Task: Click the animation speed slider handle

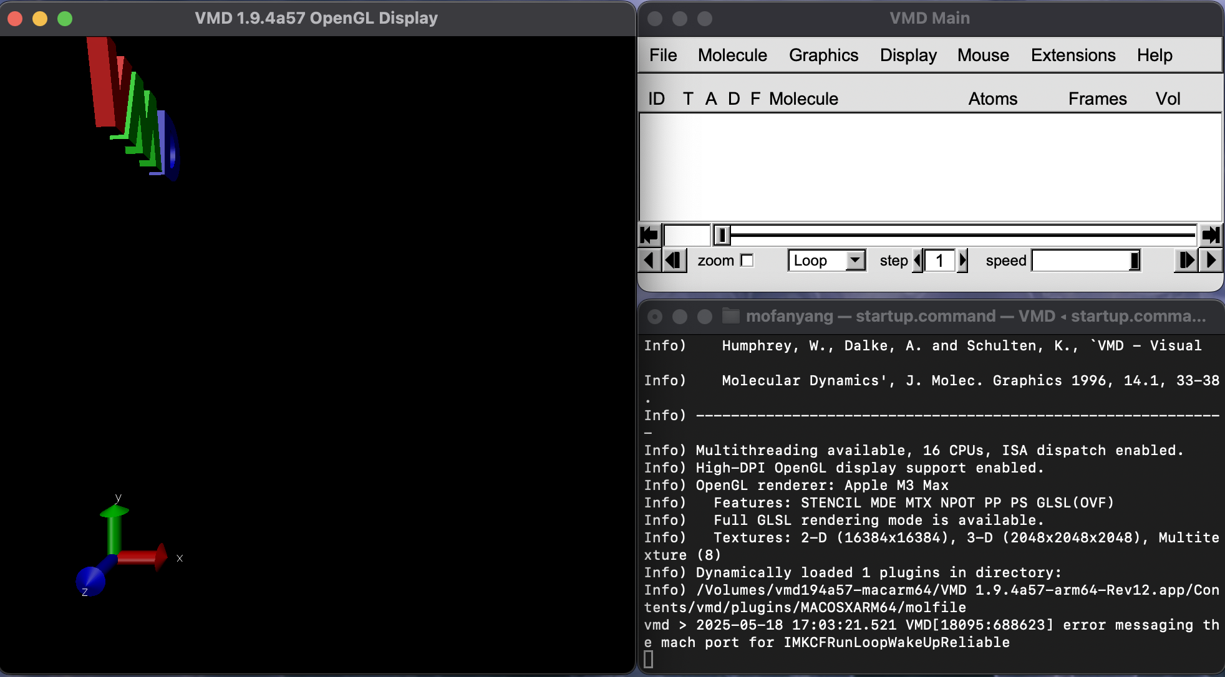Action: [x=1135, y=261]
